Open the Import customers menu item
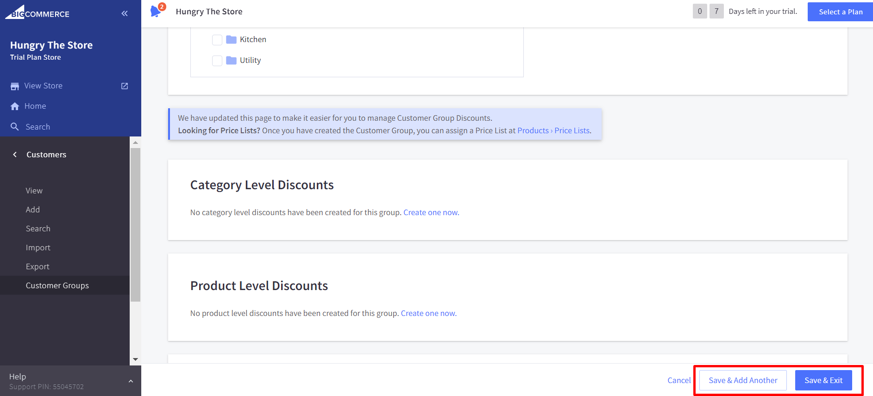This screenshot has height=396, width=873. coord(38,247)
